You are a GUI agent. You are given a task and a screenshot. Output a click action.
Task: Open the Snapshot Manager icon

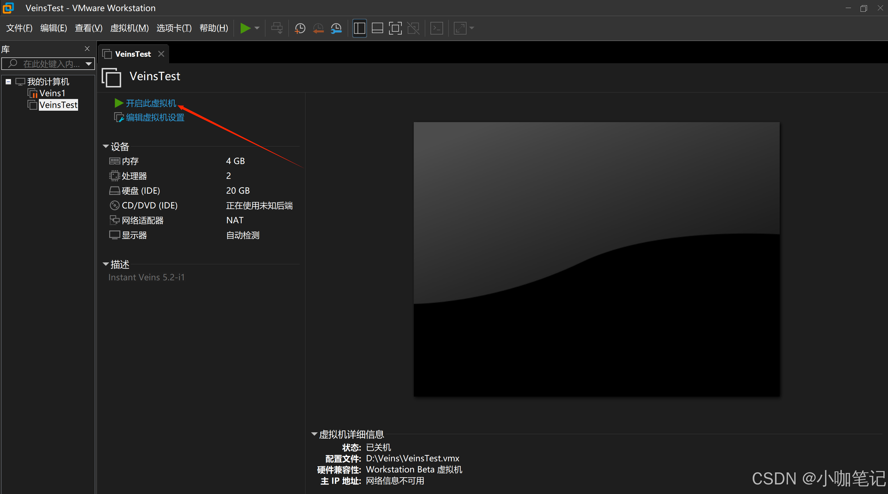pyautogui.click(x=336, y=28)
